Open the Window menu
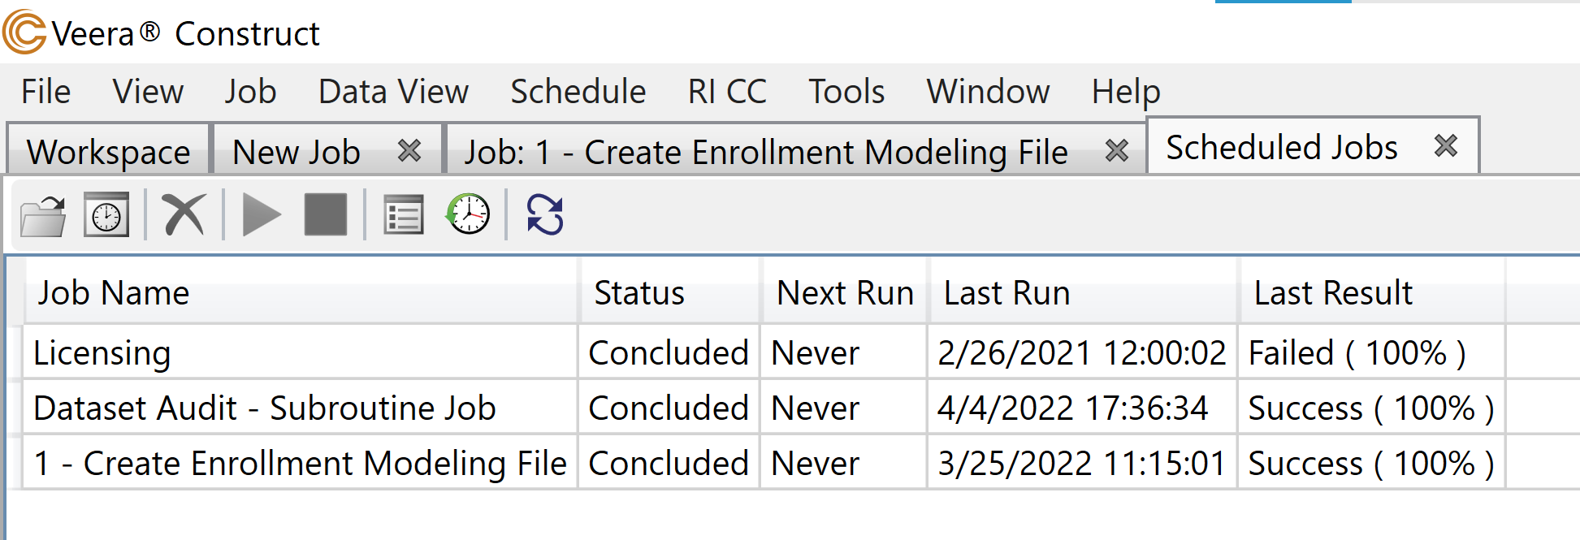 point(988,92)
